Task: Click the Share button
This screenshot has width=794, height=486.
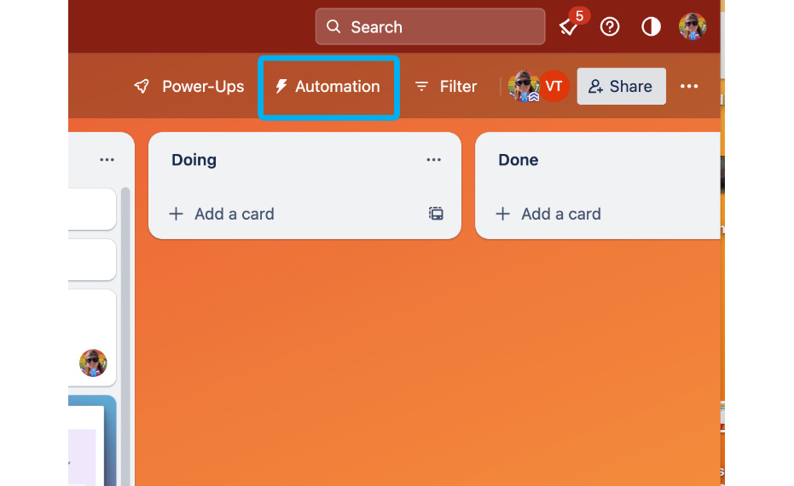Action: click(622, 86)
